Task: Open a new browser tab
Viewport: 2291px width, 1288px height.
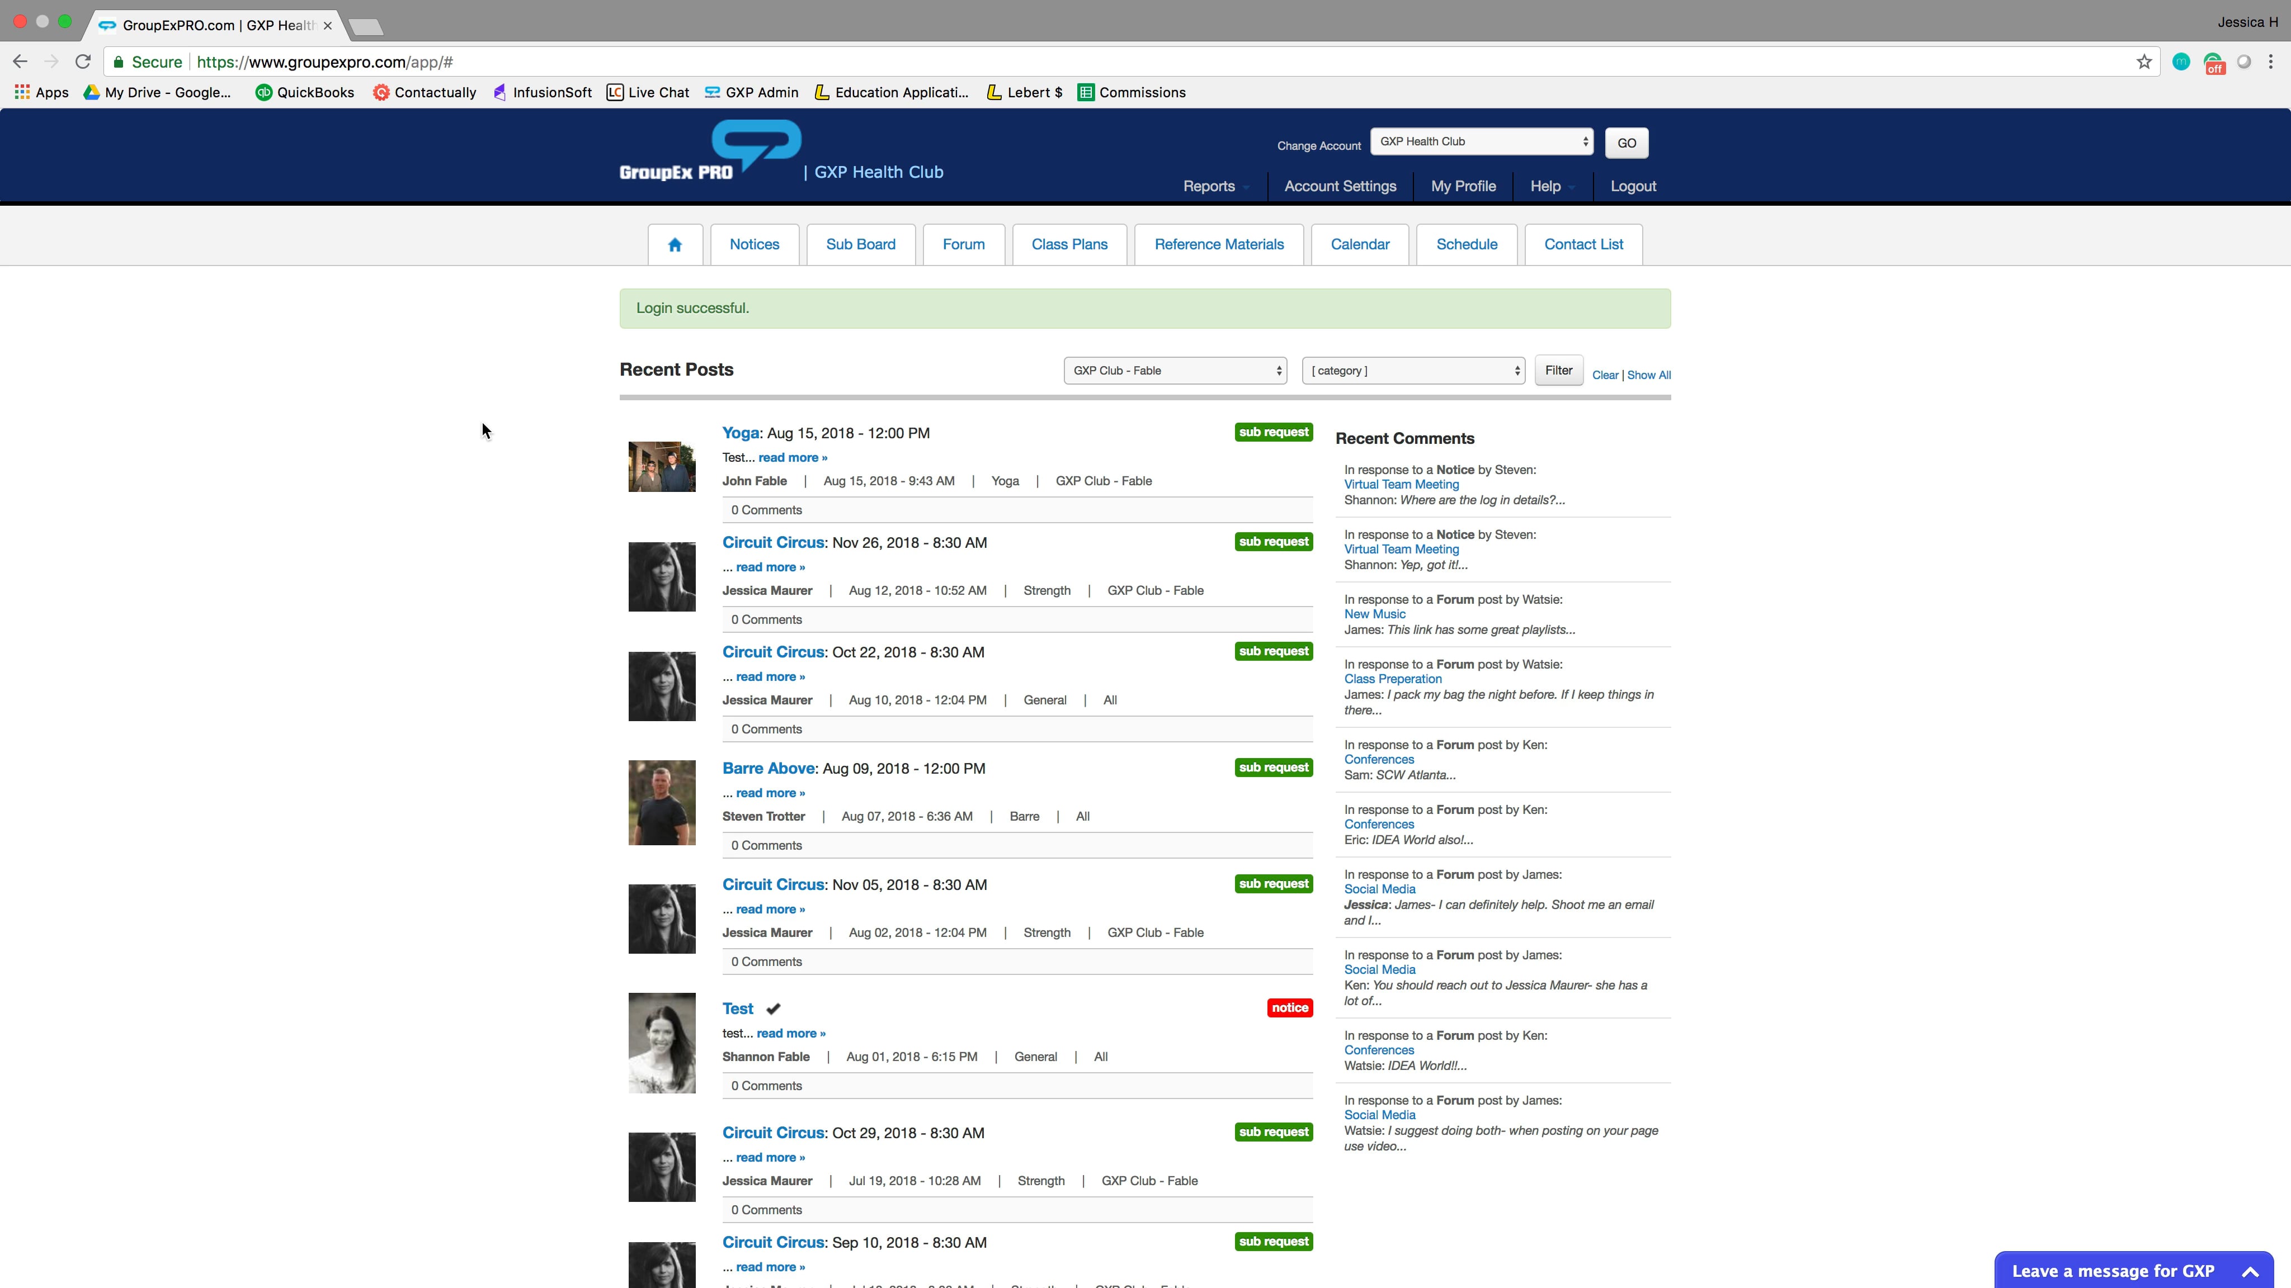Action: pyautogui.click(x=366, y=27)
